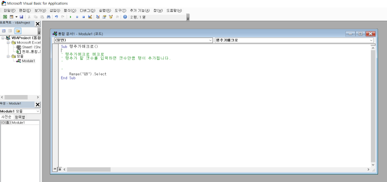
Task: Open Properties Window toolbar icon
Action: [x=104, y=17]
